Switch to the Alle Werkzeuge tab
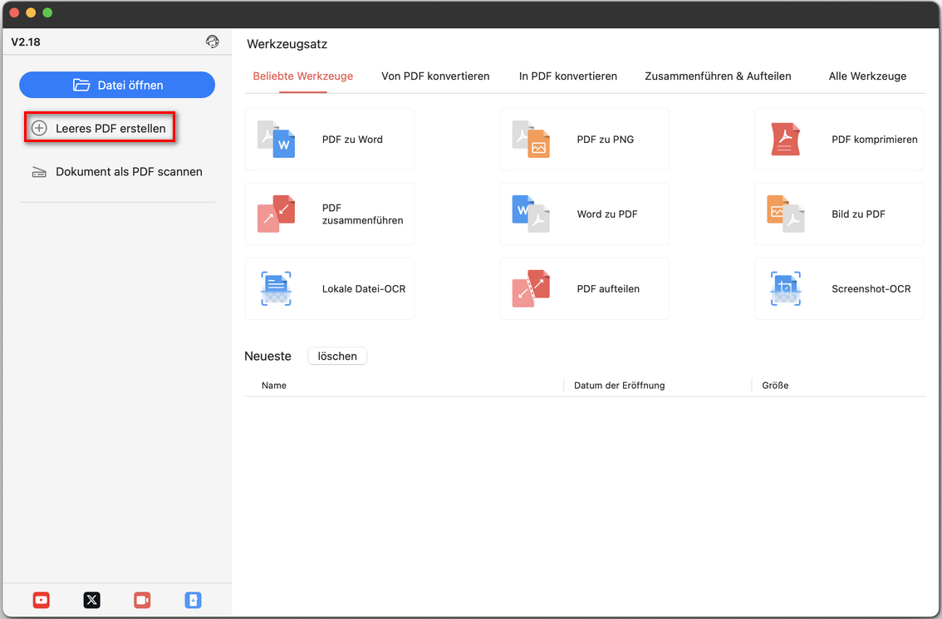 point(867,76)
